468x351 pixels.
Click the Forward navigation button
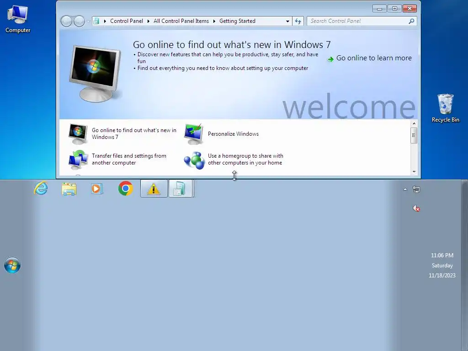coord(79,21)
